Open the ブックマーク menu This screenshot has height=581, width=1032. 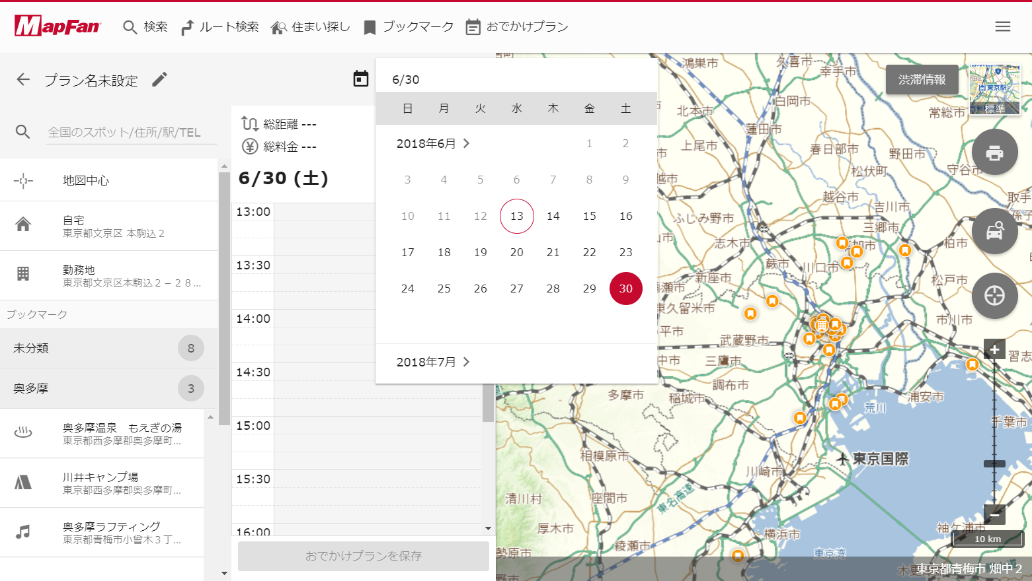[409, 27]
